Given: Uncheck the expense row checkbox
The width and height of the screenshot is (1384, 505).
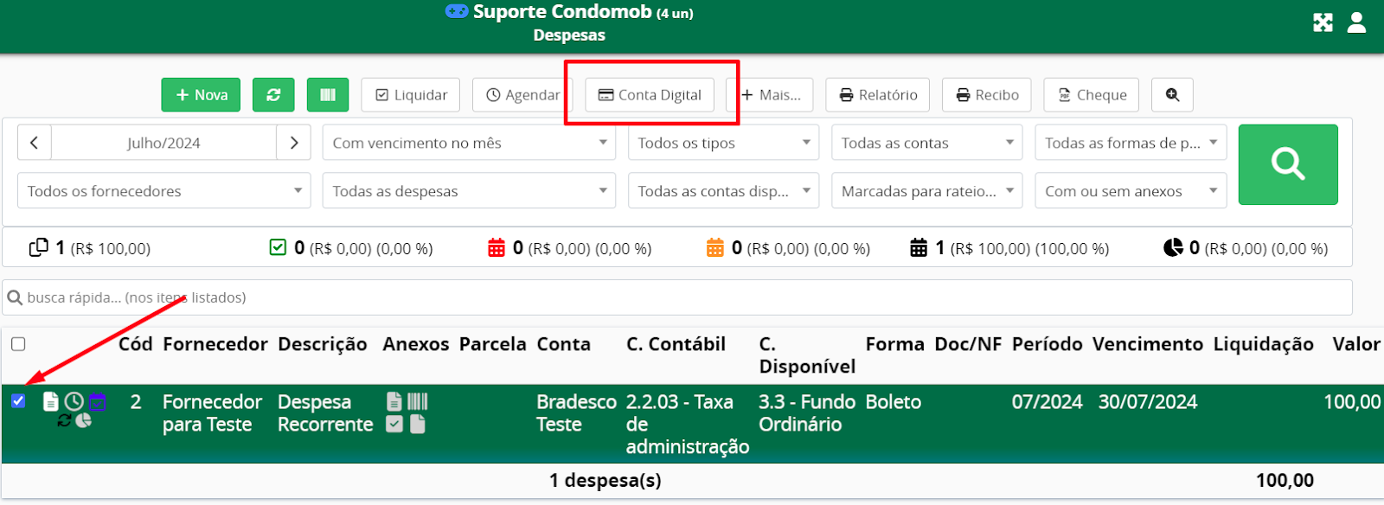Looking at the screenshot, I should 18,401.
